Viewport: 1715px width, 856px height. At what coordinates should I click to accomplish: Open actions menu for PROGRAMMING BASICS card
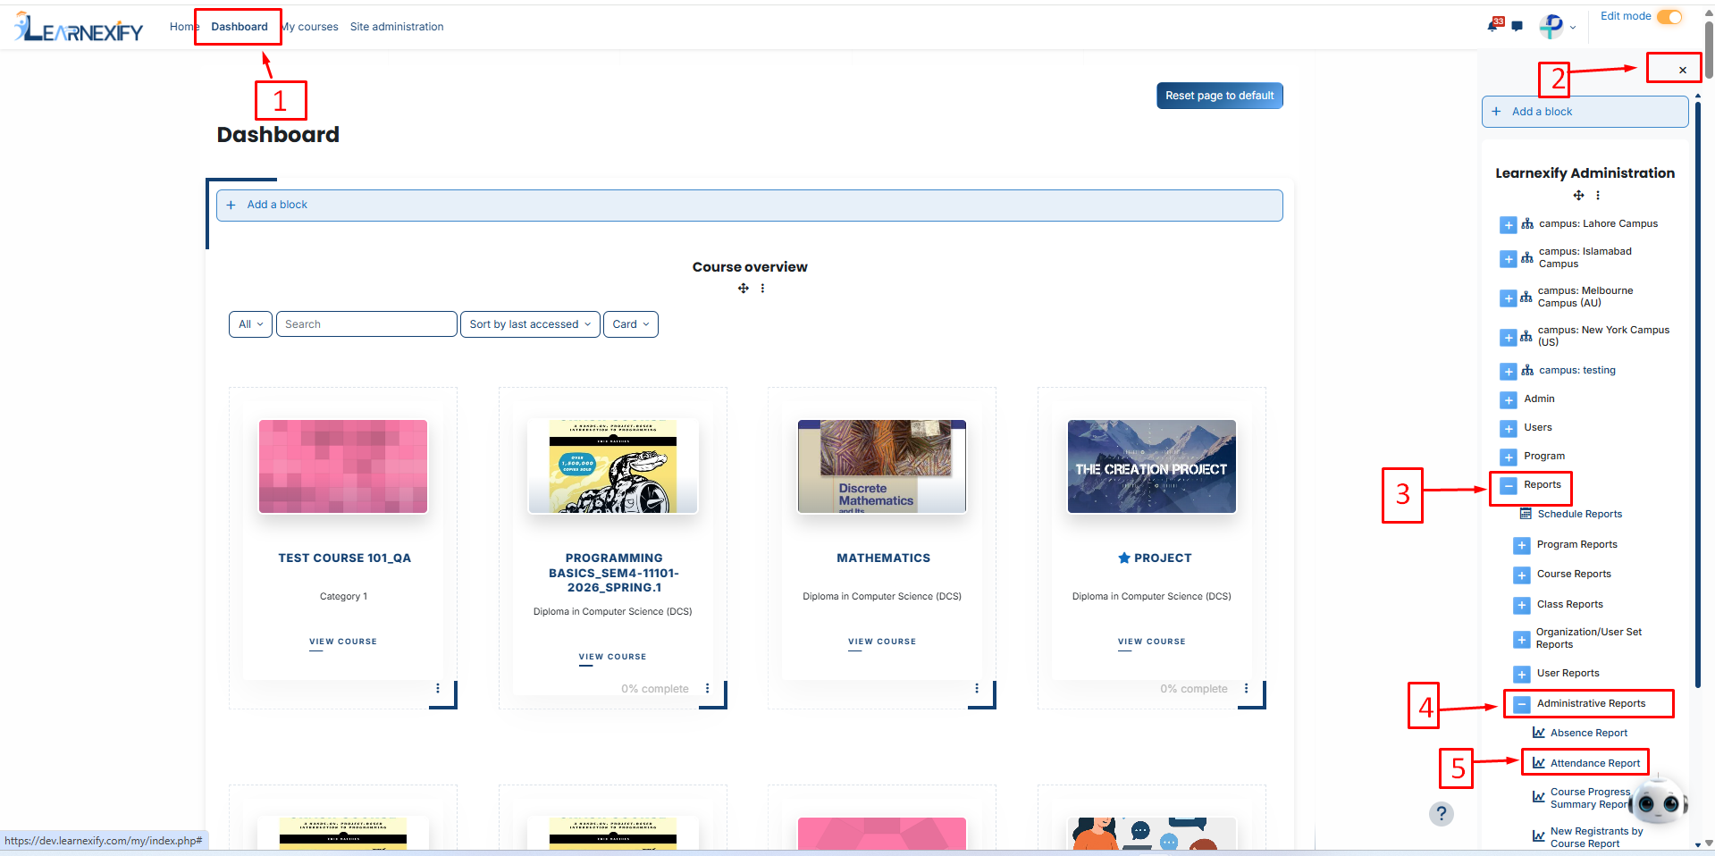pyautogui.click(x=708, y=688)
